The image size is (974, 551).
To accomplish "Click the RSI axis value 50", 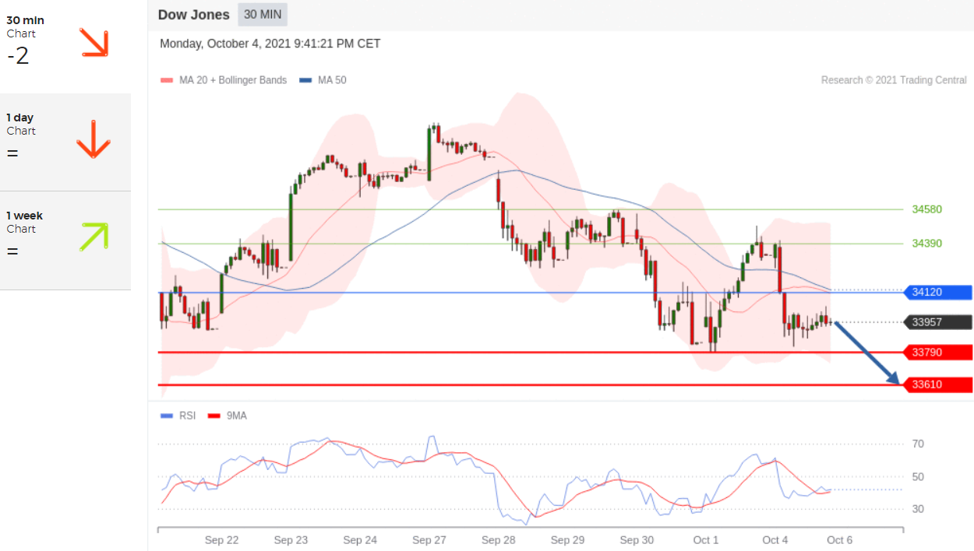I will [x=919, y=477].
